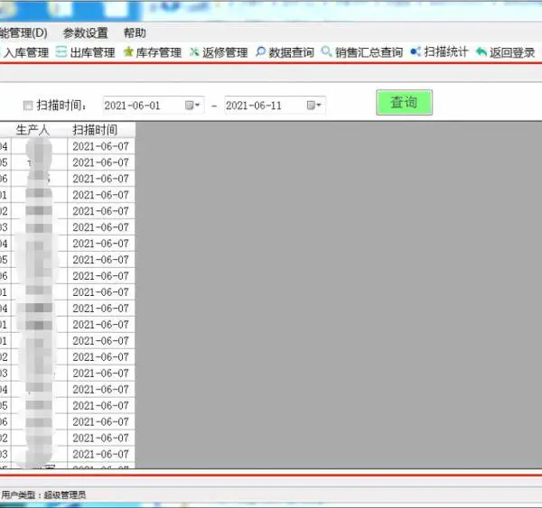The width and height of the screenshot is (542, 508).
Task: Open the start date 2021-06-01 calendar dropdown
Action: point(192,105)
